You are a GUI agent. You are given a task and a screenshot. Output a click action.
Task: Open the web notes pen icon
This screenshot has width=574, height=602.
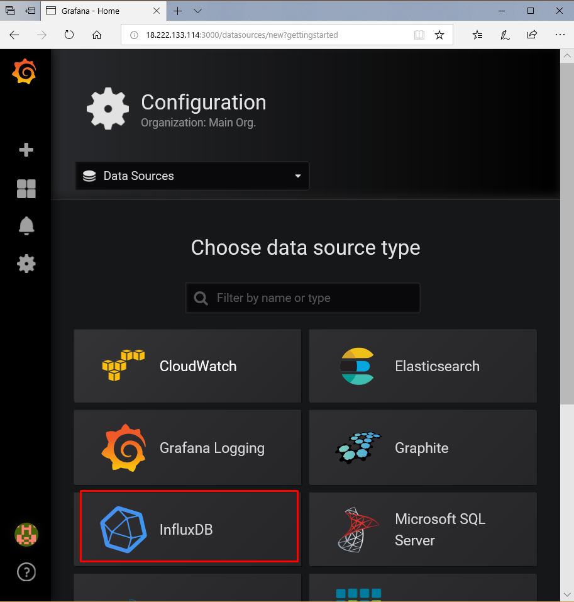[505, 35]
